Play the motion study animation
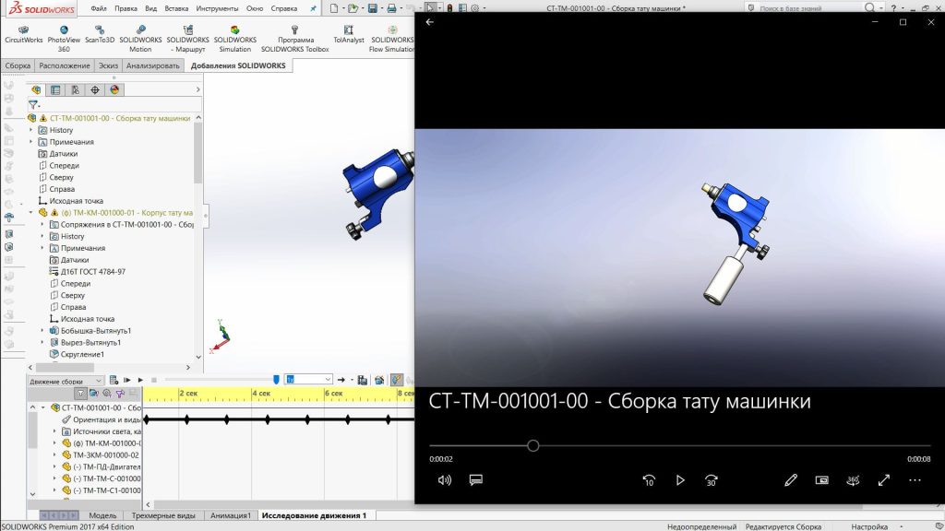 click(140, 380)
